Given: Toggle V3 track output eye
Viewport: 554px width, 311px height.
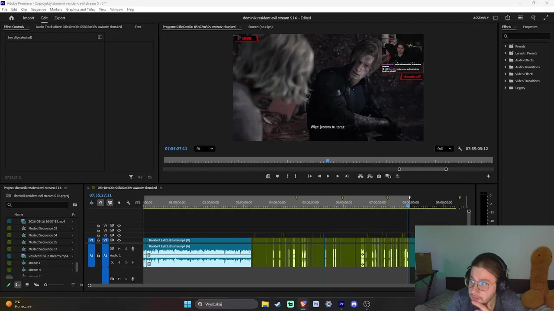Looking at the screenshot, I should [x=119, y=230].
